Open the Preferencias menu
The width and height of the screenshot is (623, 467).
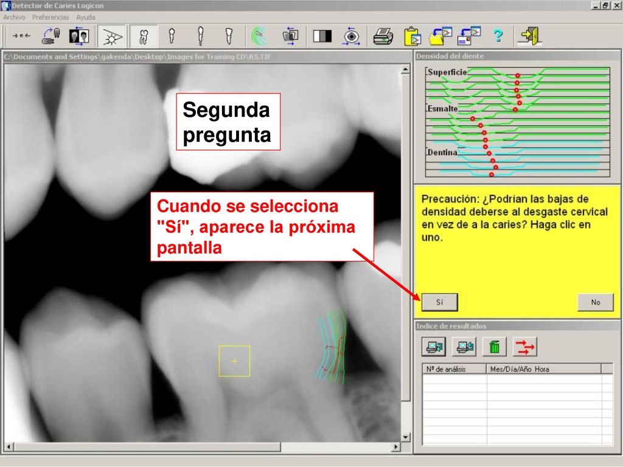(x=50, y=18)
